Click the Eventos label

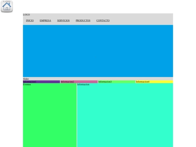27,85
